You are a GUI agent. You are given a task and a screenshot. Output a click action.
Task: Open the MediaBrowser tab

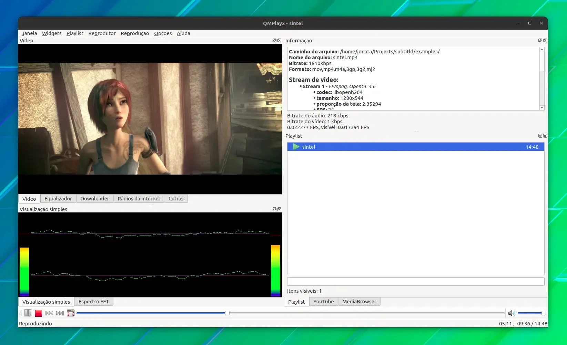pyautogui.click(x=359, y=302)
